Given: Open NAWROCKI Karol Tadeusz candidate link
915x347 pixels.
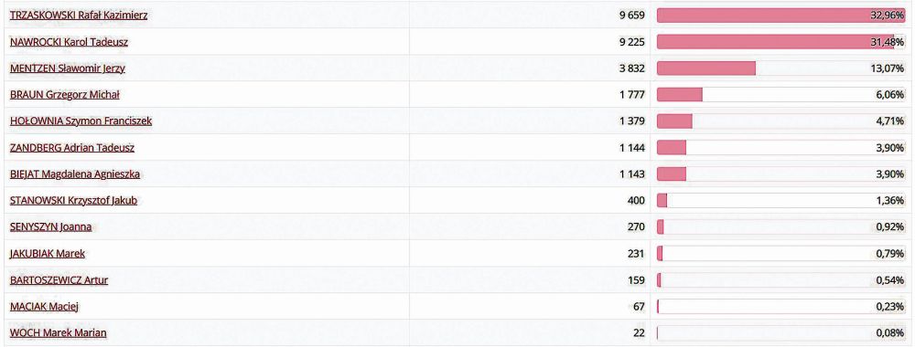Looking at the screenshot, I should coord(69,43).
